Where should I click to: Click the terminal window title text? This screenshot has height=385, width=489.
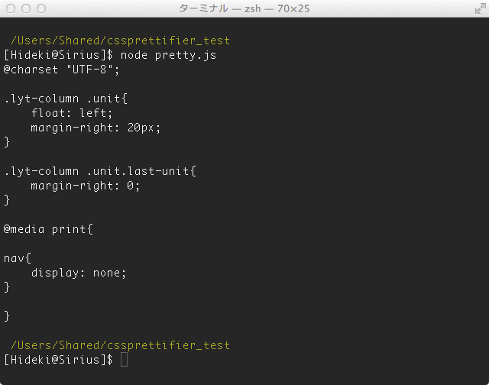tap(244, 8)
